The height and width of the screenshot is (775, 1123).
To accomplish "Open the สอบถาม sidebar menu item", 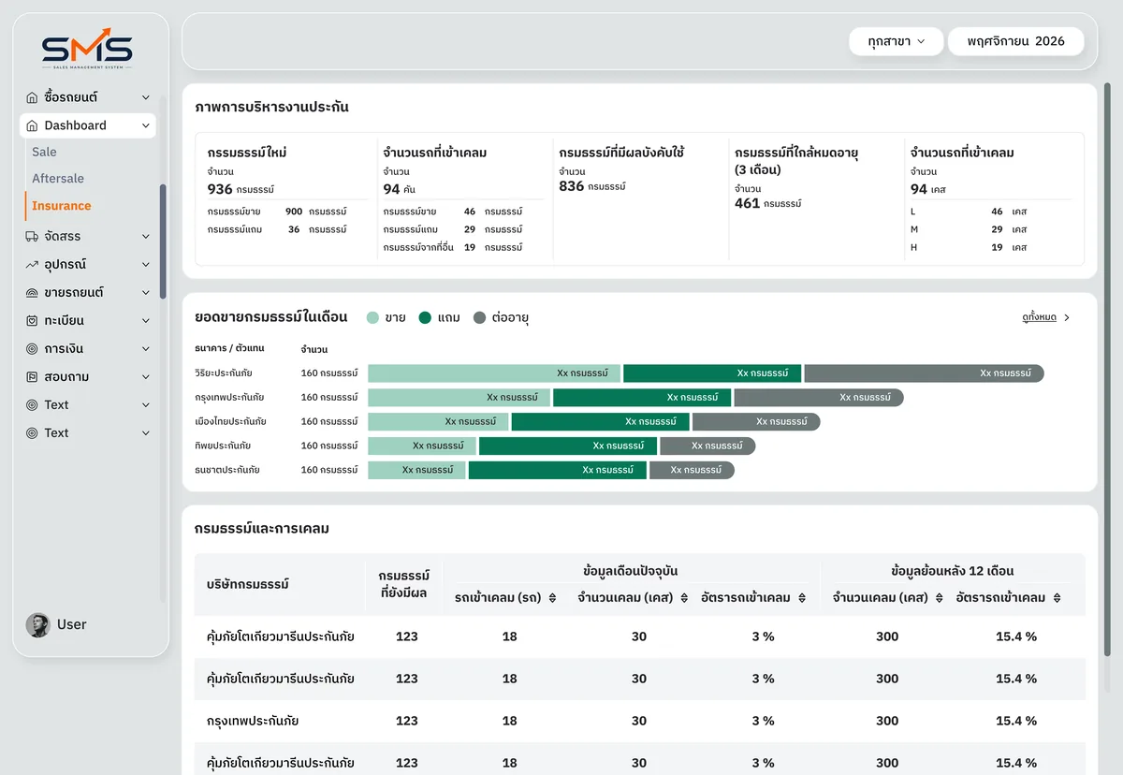I will click(88, 377).
